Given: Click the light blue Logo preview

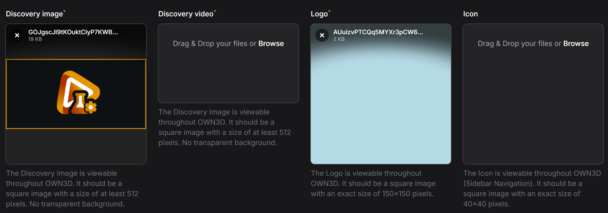Looking at the screenshot, I should 381,107.
